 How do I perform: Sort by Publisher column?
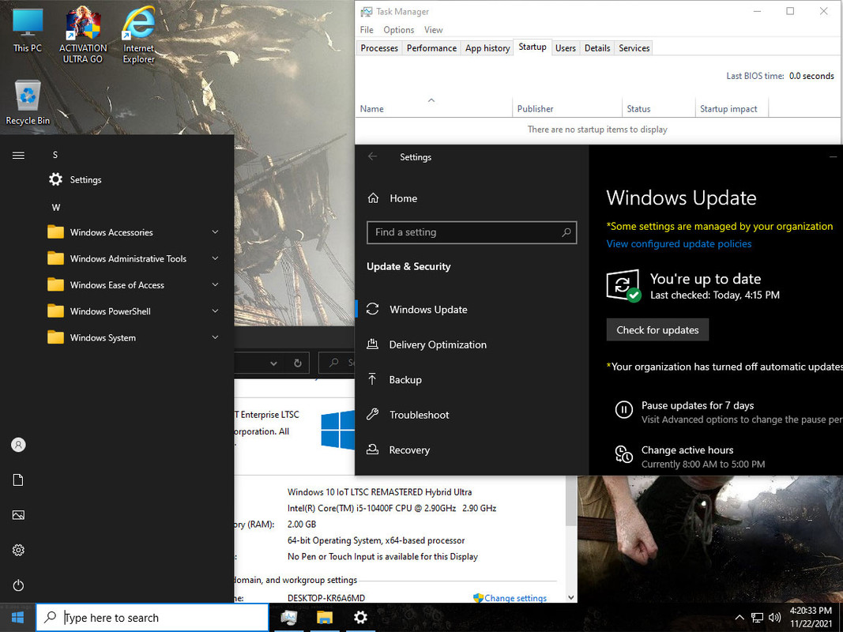pyautogui.click(x=567, y=107)
